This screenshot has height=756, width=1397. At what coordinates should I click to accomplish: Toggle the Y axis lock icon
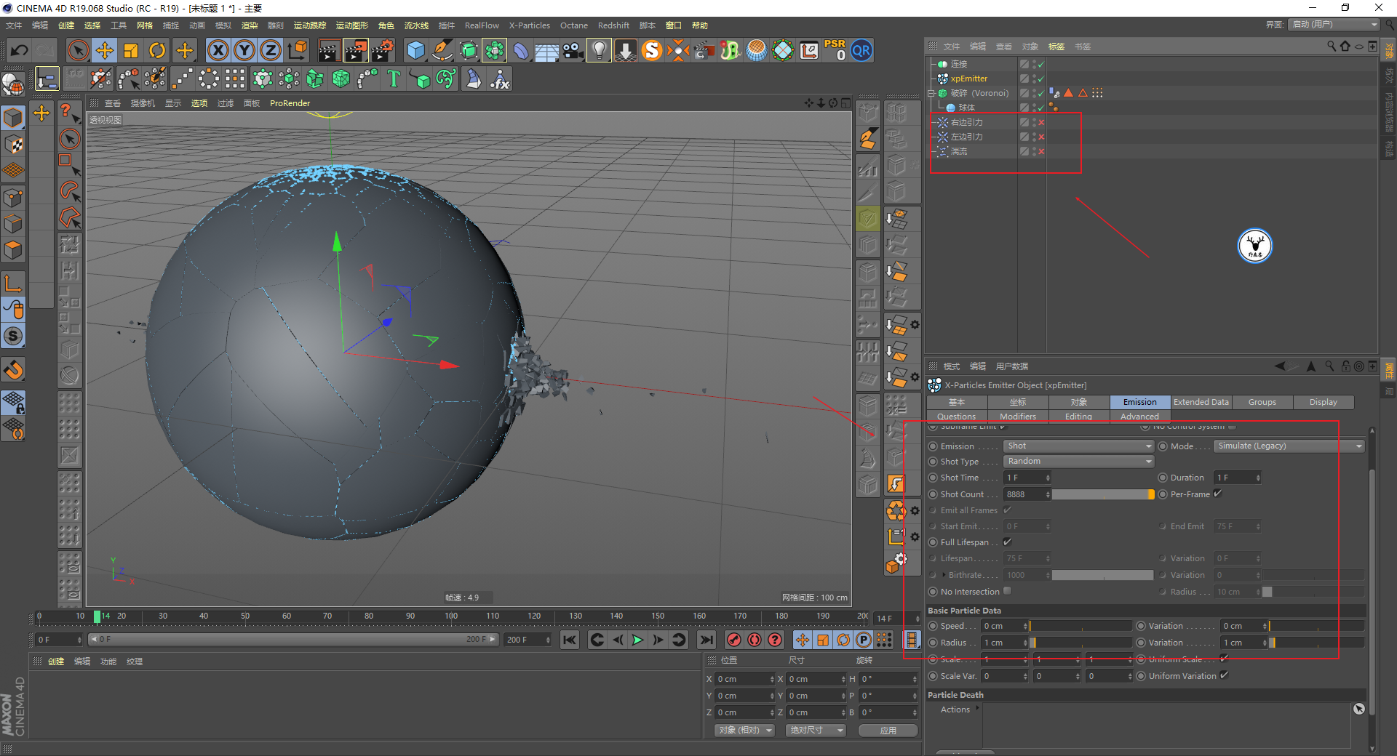coord(244,50)
